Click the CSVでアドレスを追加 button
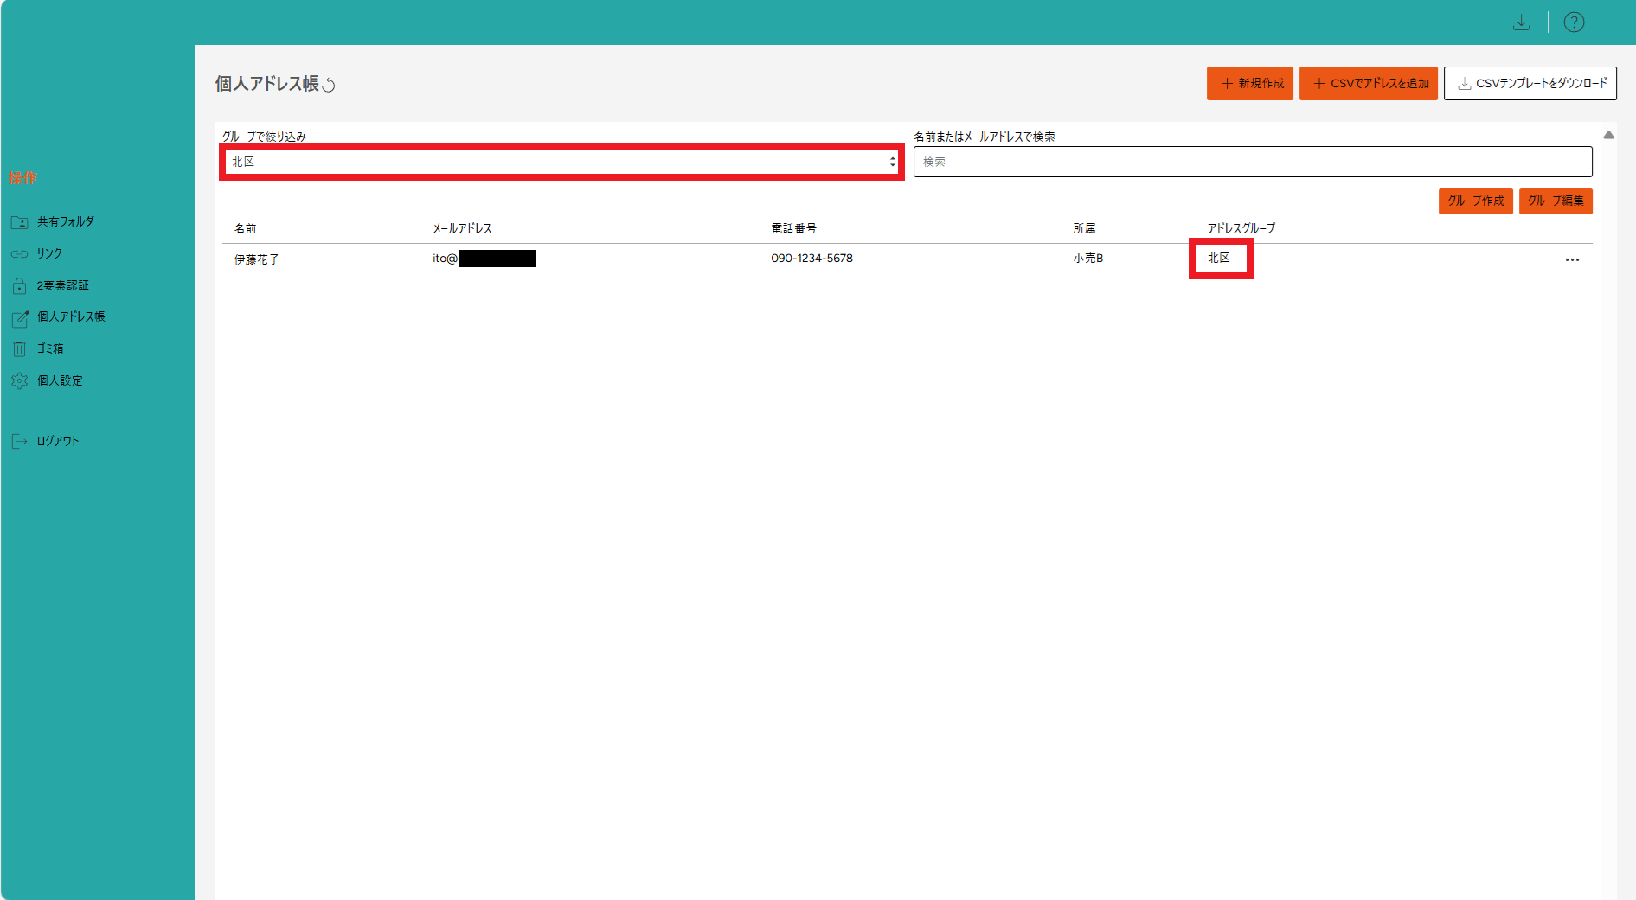Screen dimensions: 1636x900 1369,84
